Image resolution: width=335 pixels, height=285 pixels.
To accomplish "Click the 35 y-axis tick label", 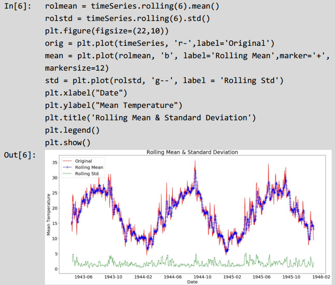I will pos(55,162).
